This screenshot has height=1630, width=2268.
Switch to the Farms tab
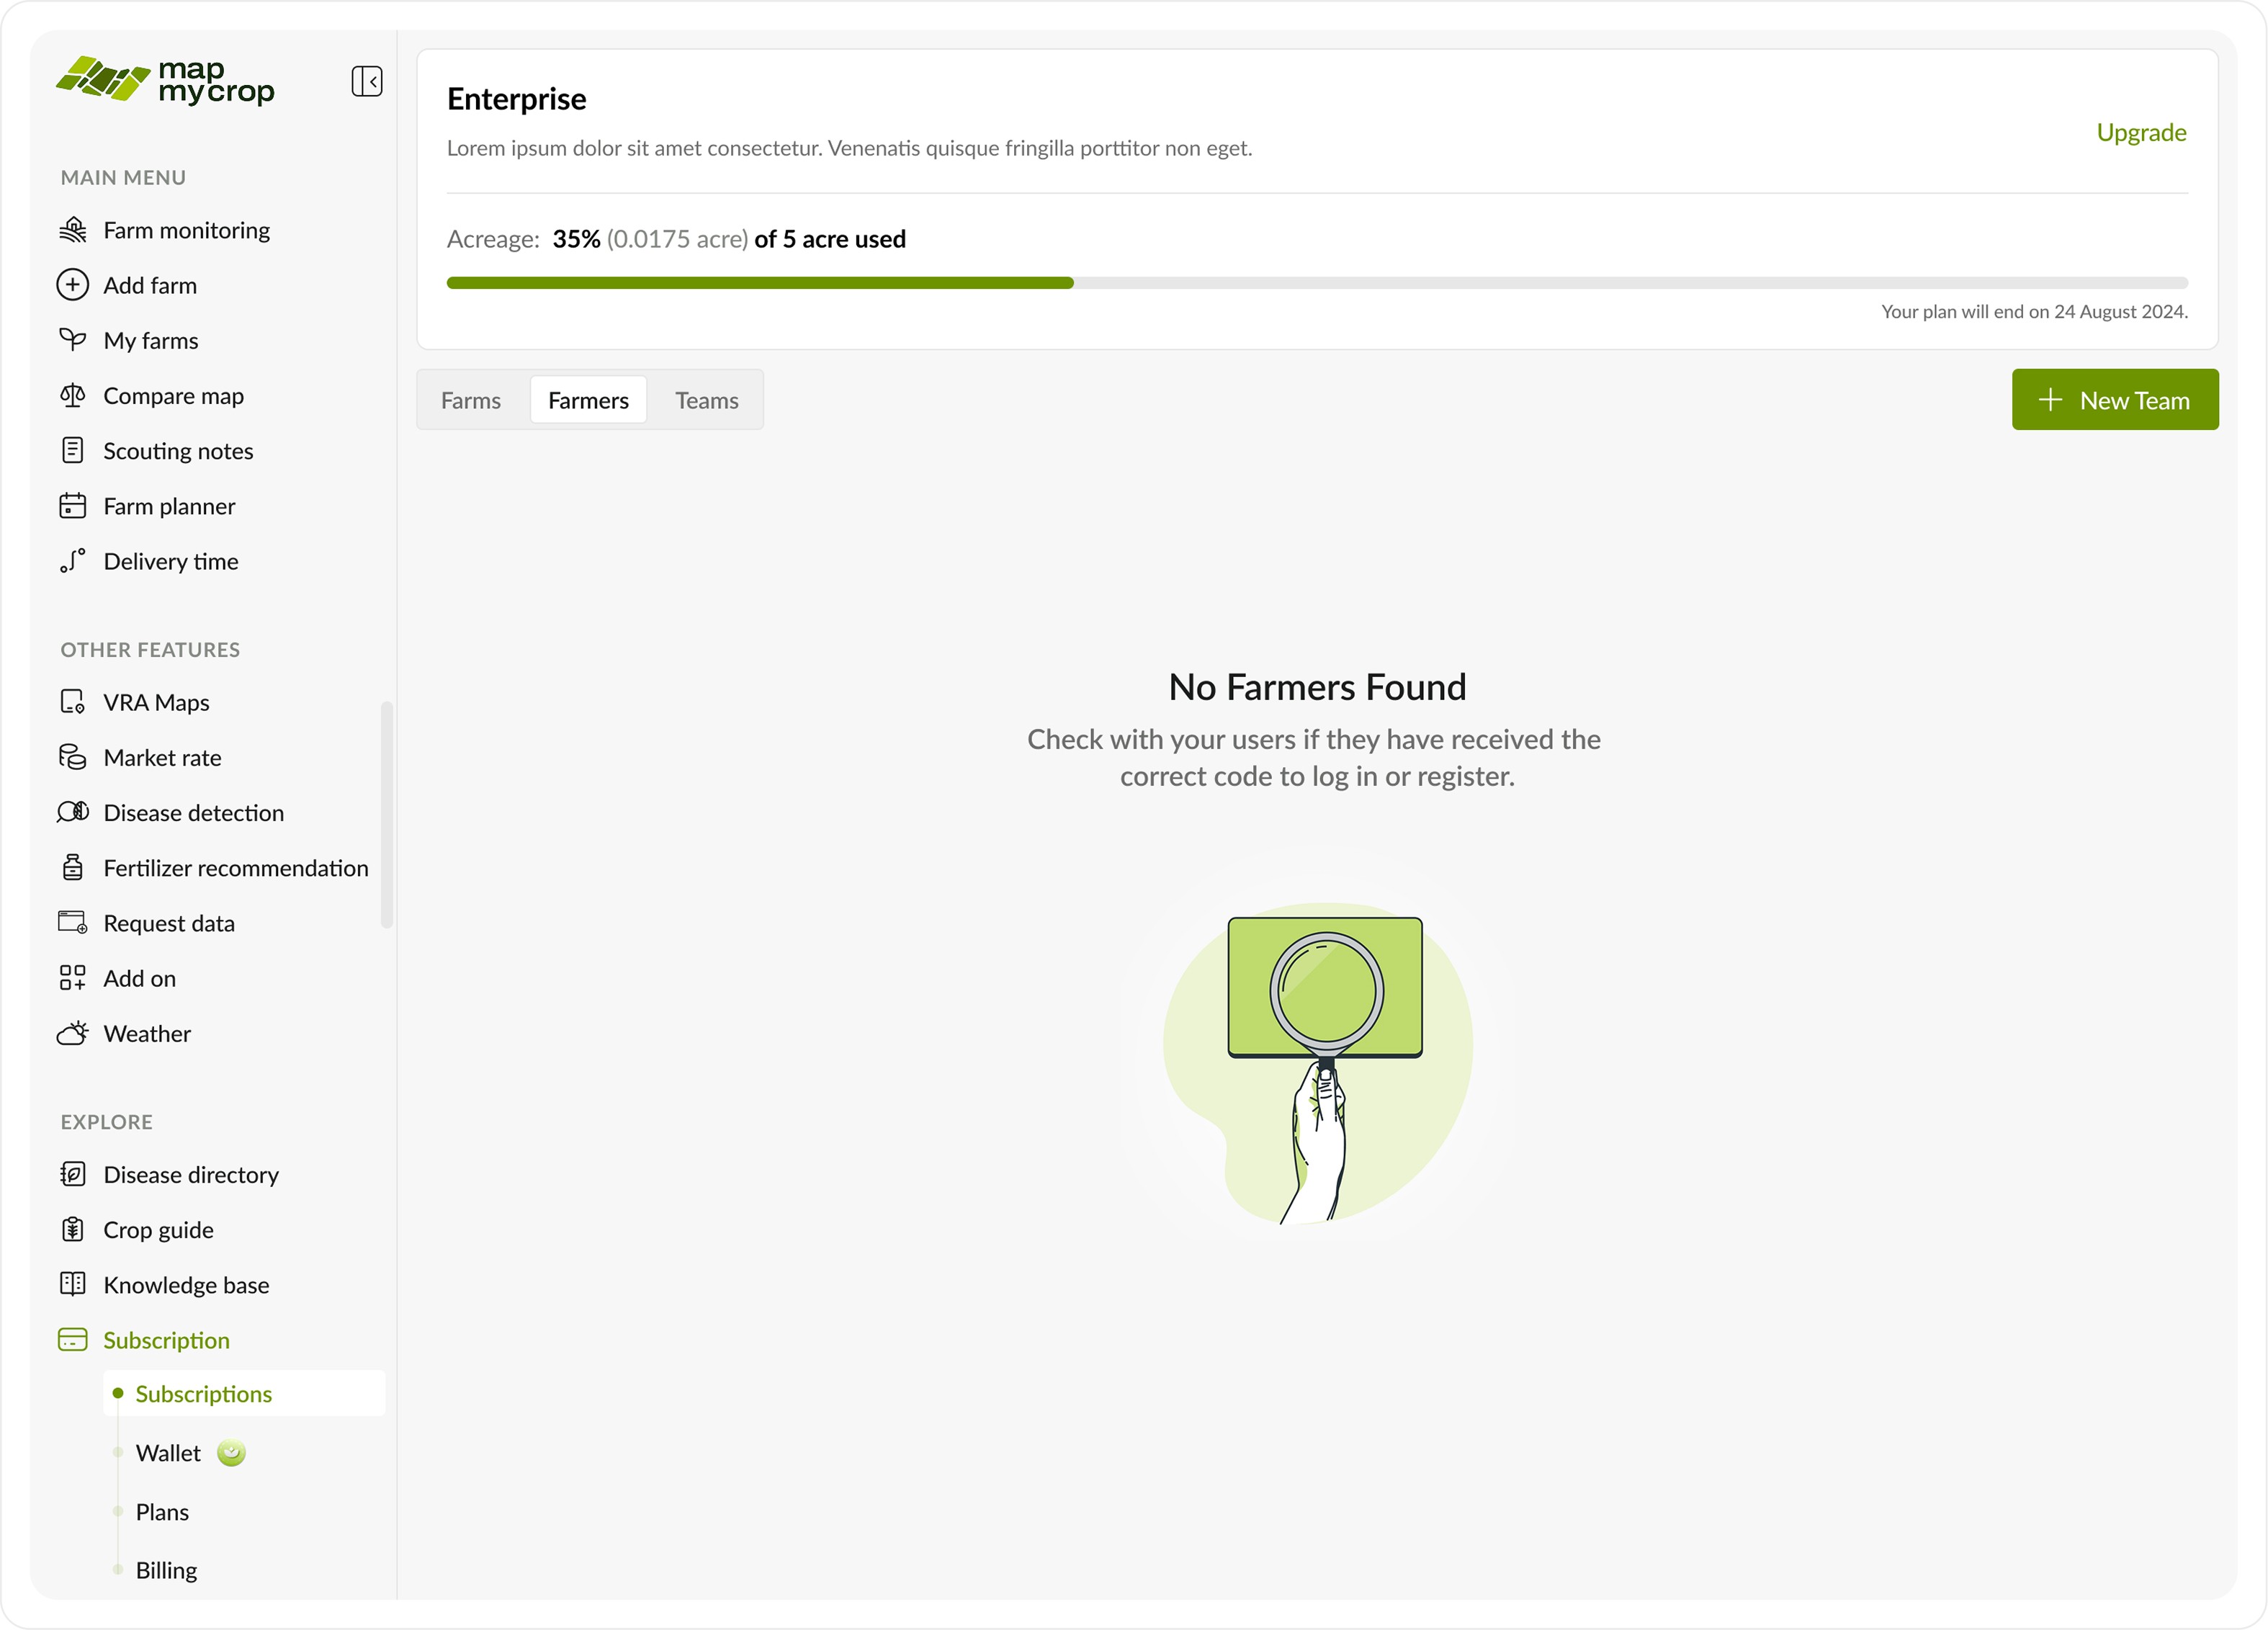click(x=470, y=400)
